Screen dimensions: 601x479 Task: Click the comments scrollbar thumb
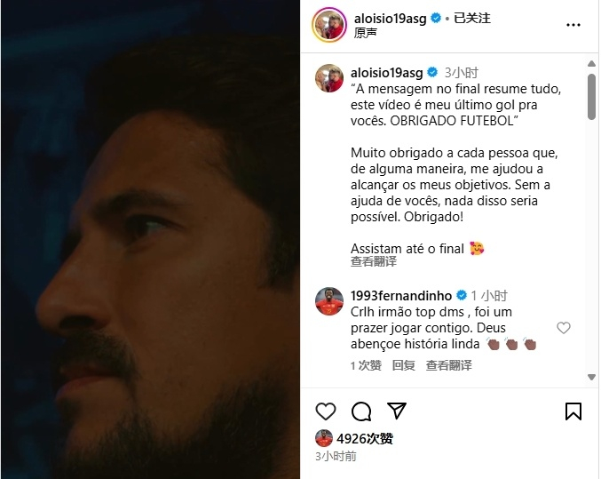(591, 97)
